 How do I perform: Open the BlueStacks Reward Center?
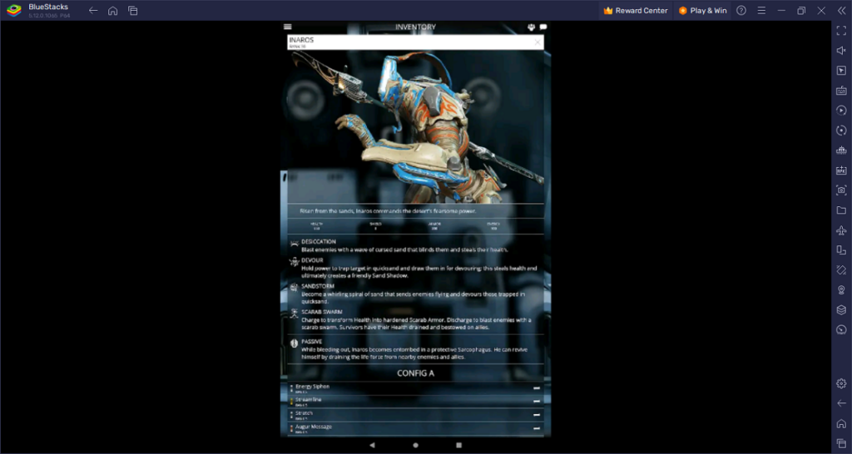point(635,10)
